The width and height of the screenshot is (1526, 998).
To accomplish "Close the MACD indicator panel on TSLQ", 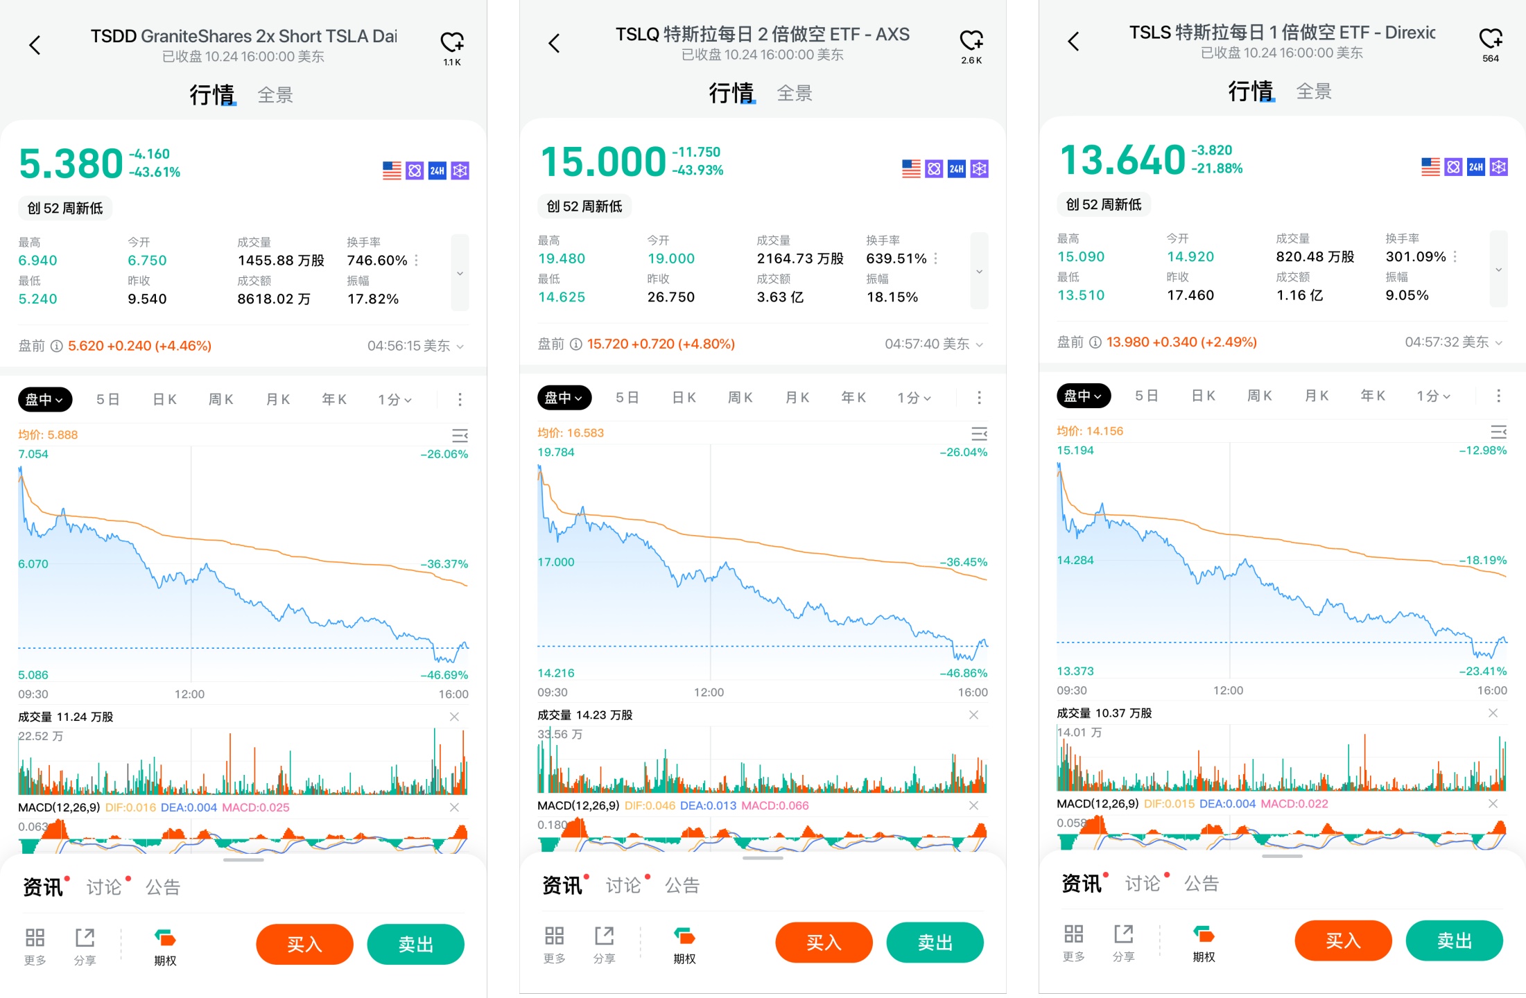I will [x=973, y=805].
